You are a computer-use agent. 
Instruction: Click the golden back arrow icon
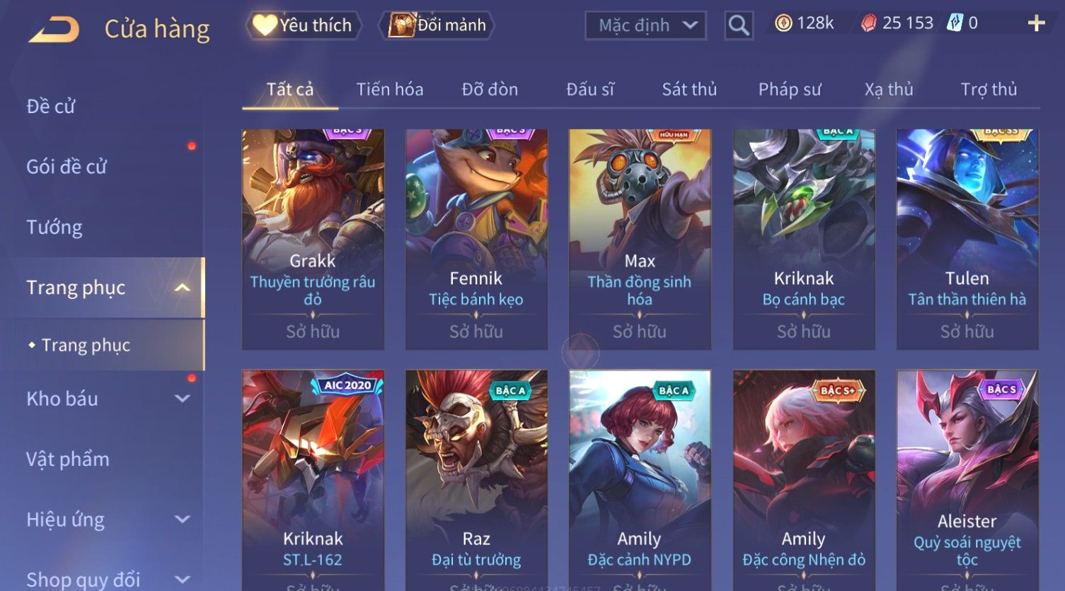[54, 30]
